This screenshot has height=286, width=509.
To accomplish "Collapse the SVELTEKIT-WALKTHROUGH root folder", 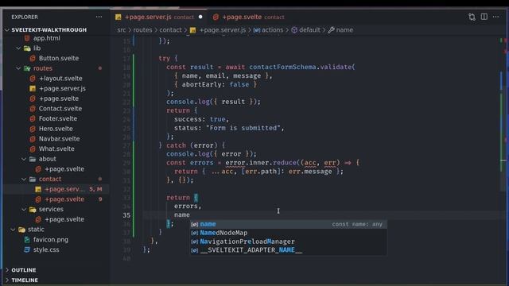I will coord(7,30).
